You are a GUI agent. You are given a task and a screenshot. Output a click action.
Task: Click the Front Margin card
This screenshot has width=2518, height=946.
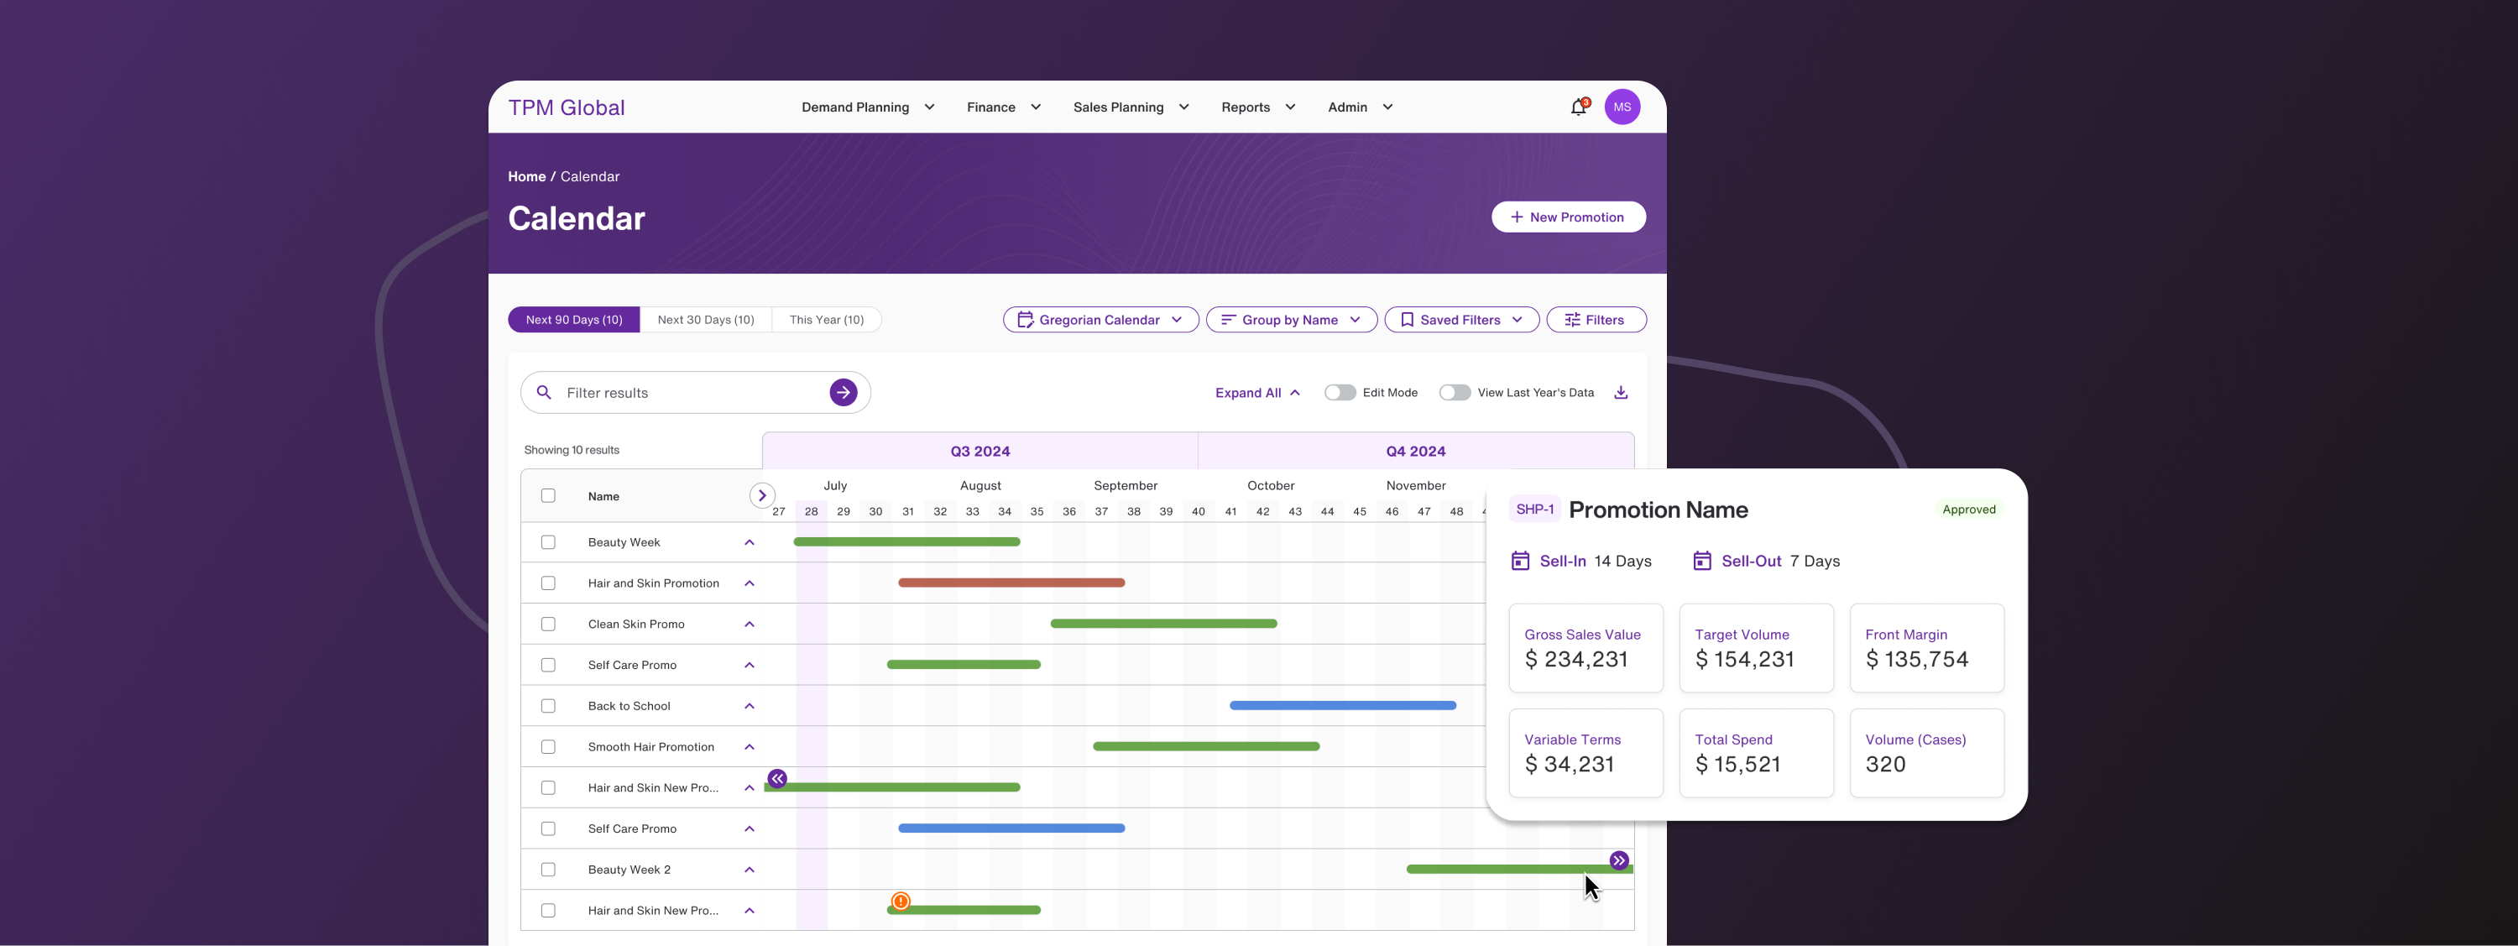coord(1926,648)
